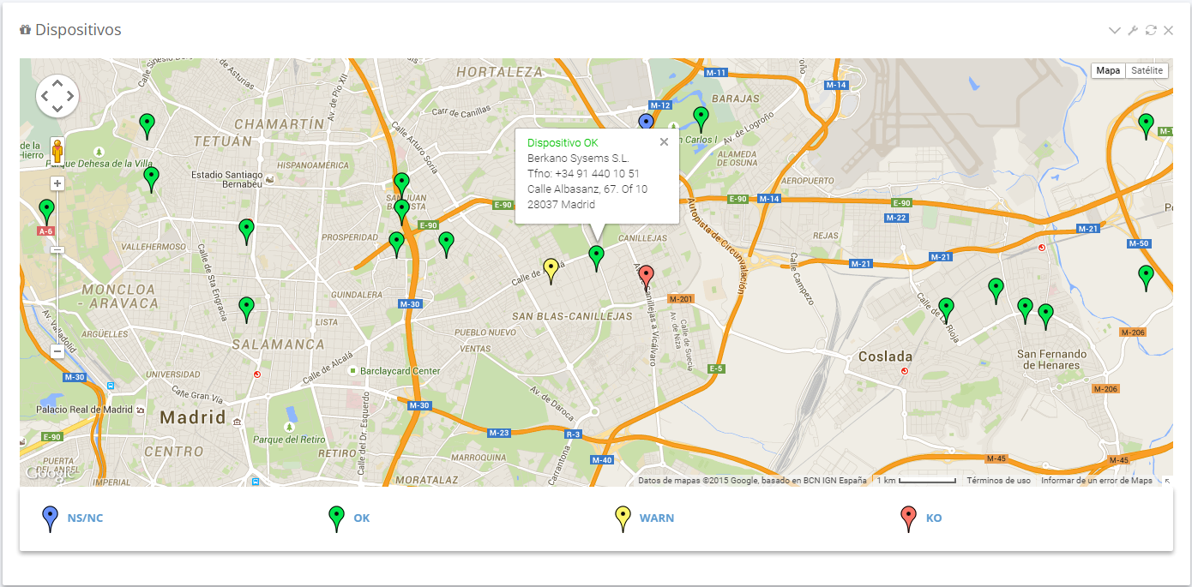The width and height of the screenshot is (1192, 587).
Task: Collapse the Dispositivos widget with the chevron
Action: [x=1113, y=30]
